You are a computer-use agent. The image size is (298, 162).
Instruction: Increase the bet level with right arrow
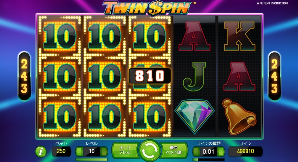click(104, 151)
